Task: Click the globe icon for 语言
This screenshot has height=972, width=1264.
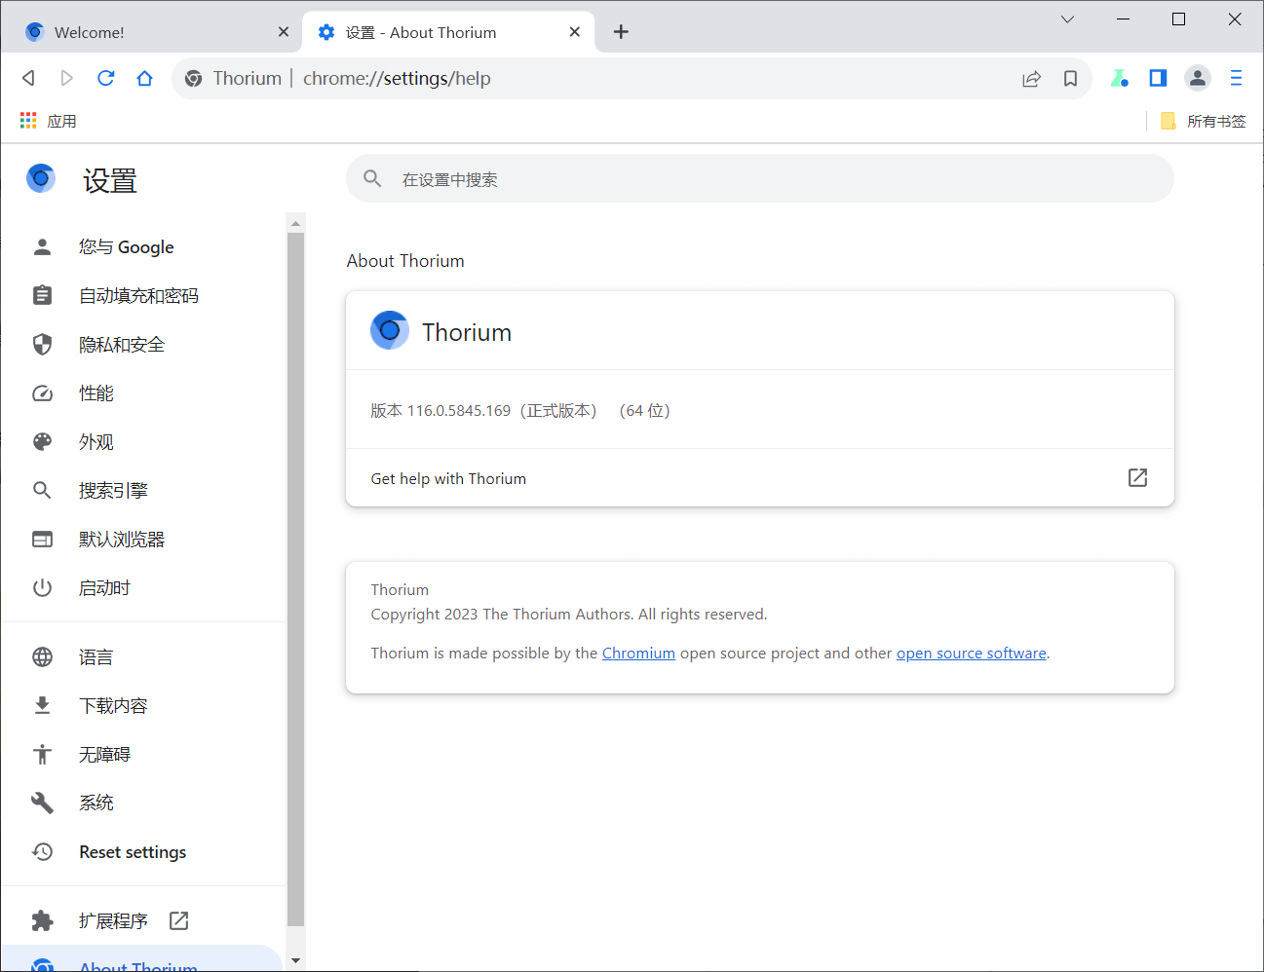Action: pyautogui.click(x=42, y=657)
